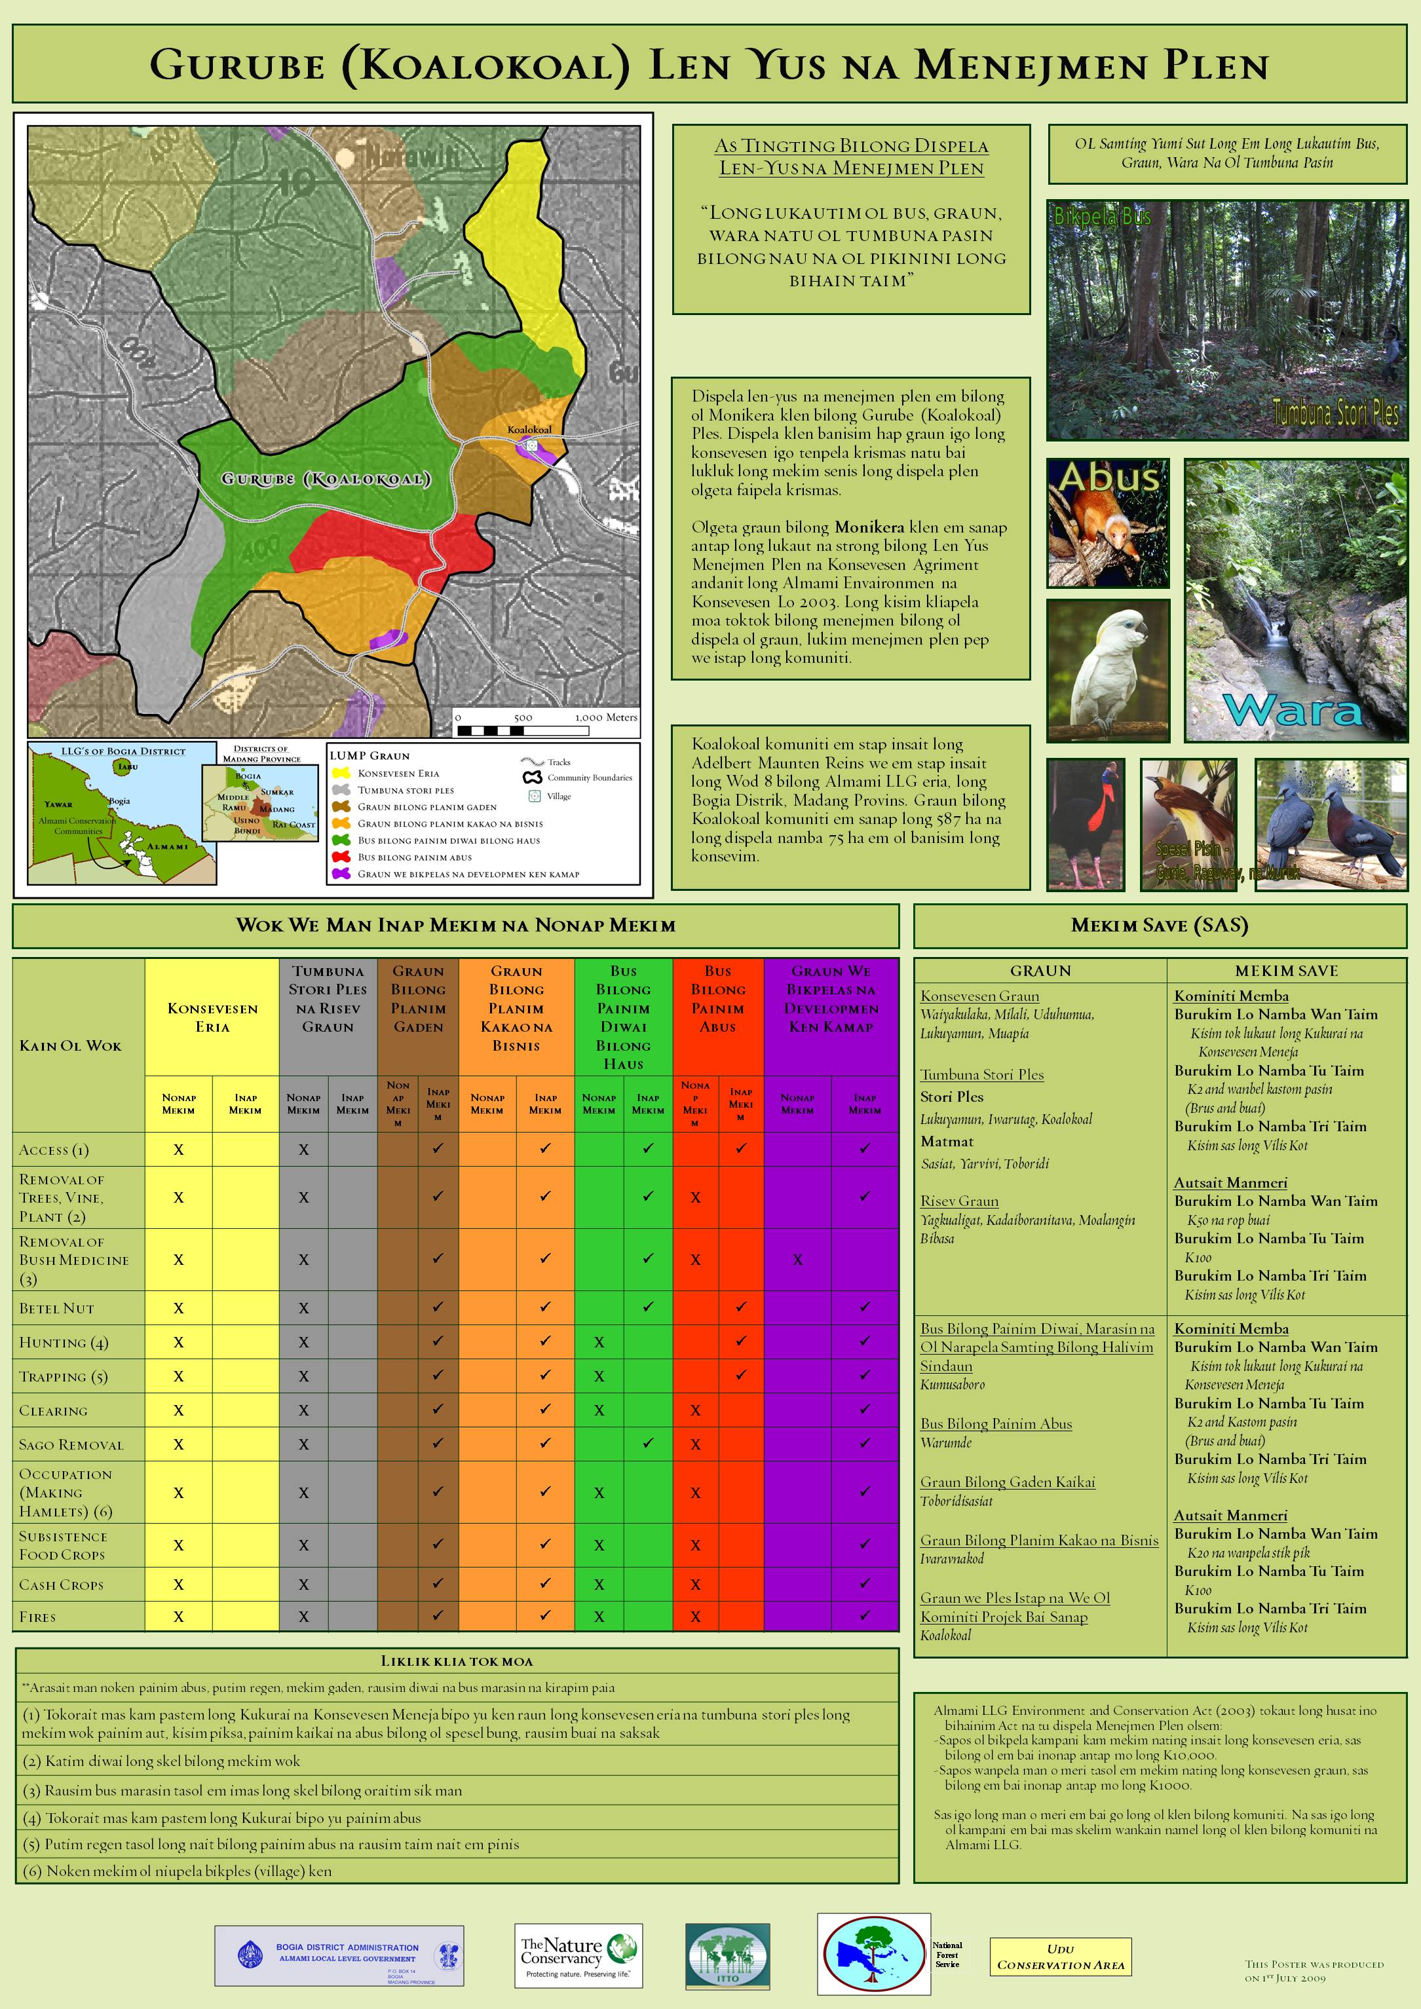
Task: Select the purple Bikpelas Na Developmen swatch
Action: pyautogui.click(x=341, y=873)
